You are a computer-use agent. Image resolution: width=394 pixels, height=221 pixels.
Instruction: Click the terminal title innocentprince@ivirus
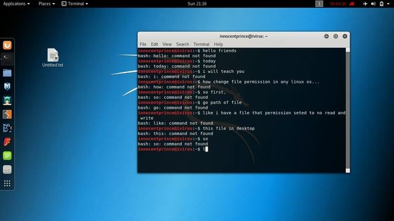pyautogui.click(x=243, y=36)
